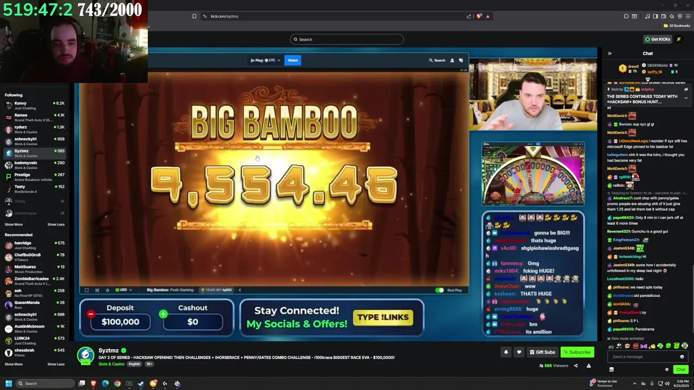Viewport: 694px width, 390px height.
Task: Show hidden system tray icons
Action: click(634, 383)
